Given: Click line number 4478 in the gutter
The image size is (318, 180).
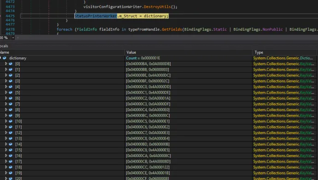Looking at the screenshot, I should pos(10,29).
